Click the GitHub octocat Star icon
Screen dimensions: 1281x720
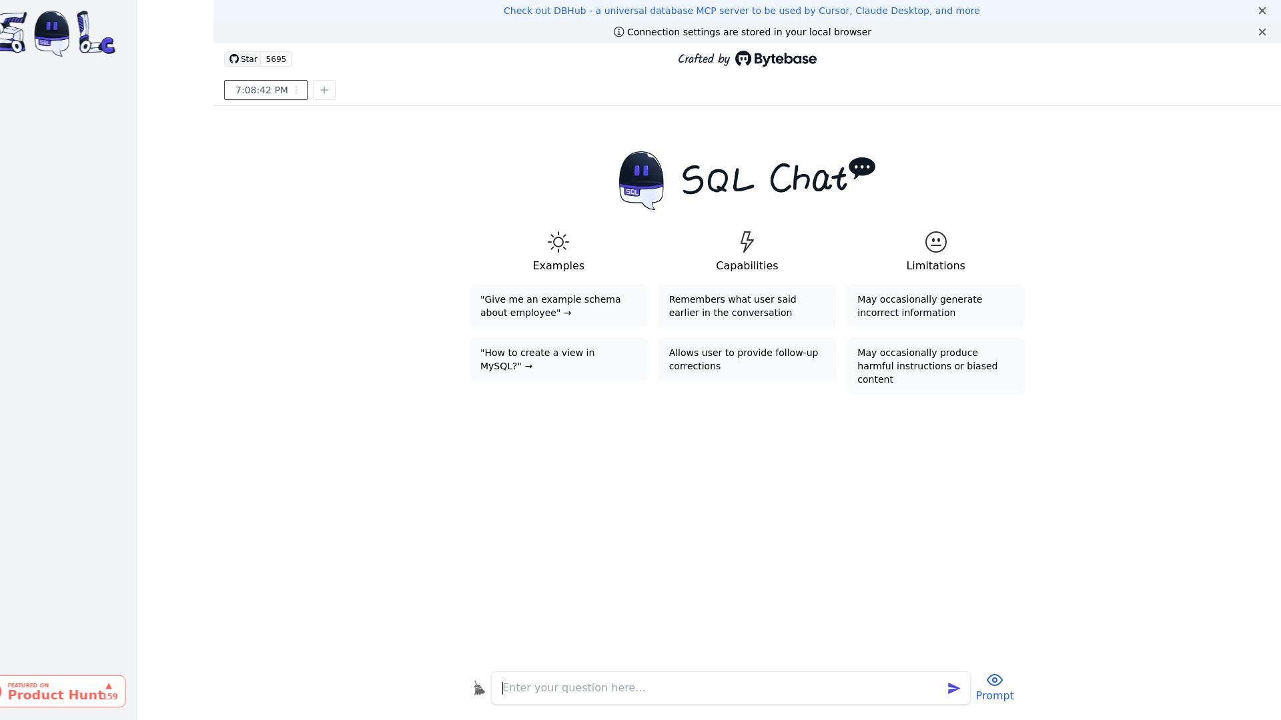[234, 59]
